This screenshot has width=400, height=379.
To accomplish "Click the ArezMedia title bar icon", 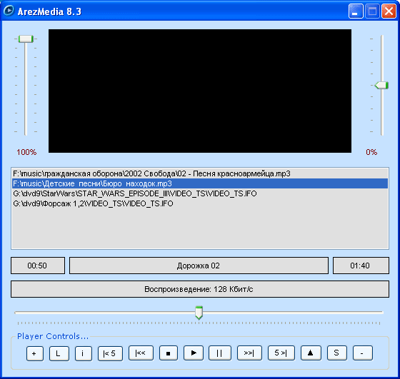I will 9,11.
